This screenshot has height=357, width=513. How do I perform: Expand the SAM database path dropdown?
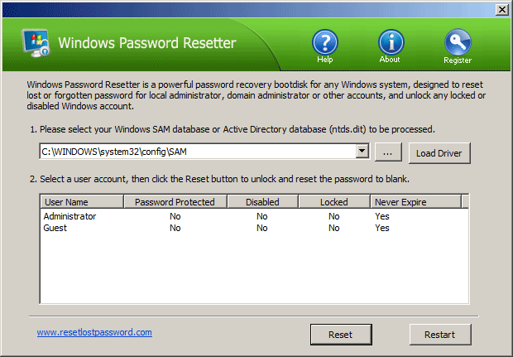click(362, 152)
